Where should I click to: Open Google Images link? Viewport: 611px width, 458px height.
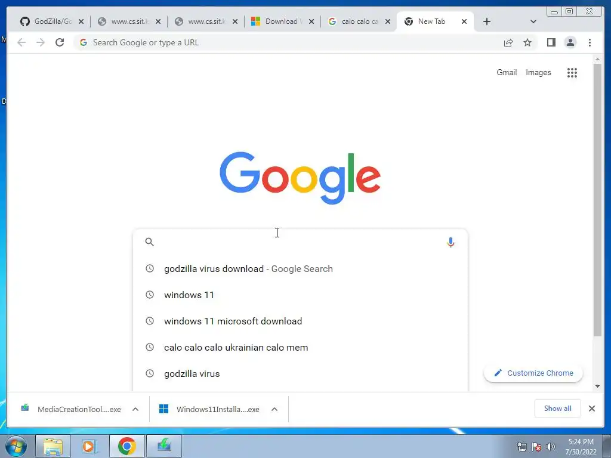point(538,72)
